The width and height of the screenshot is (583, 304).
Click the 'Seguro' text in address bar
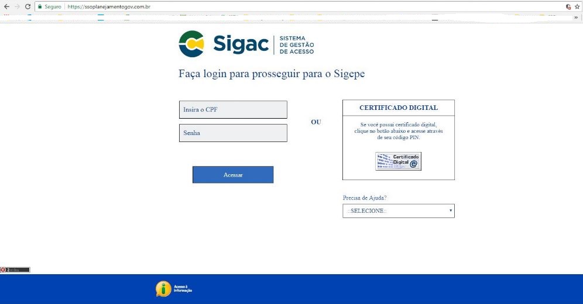(53, 6)
